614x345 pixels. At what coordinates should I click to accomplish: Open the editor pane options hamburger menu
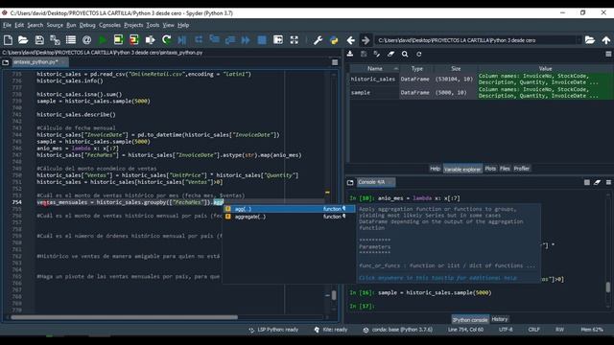[x=335, y=62]
